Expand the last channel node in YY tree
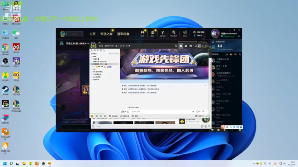 tap(92, 79)
